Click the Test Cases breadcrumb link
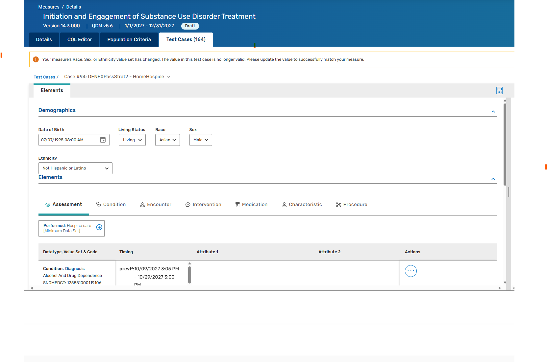 pyautogui.click(x=44, y=77)
